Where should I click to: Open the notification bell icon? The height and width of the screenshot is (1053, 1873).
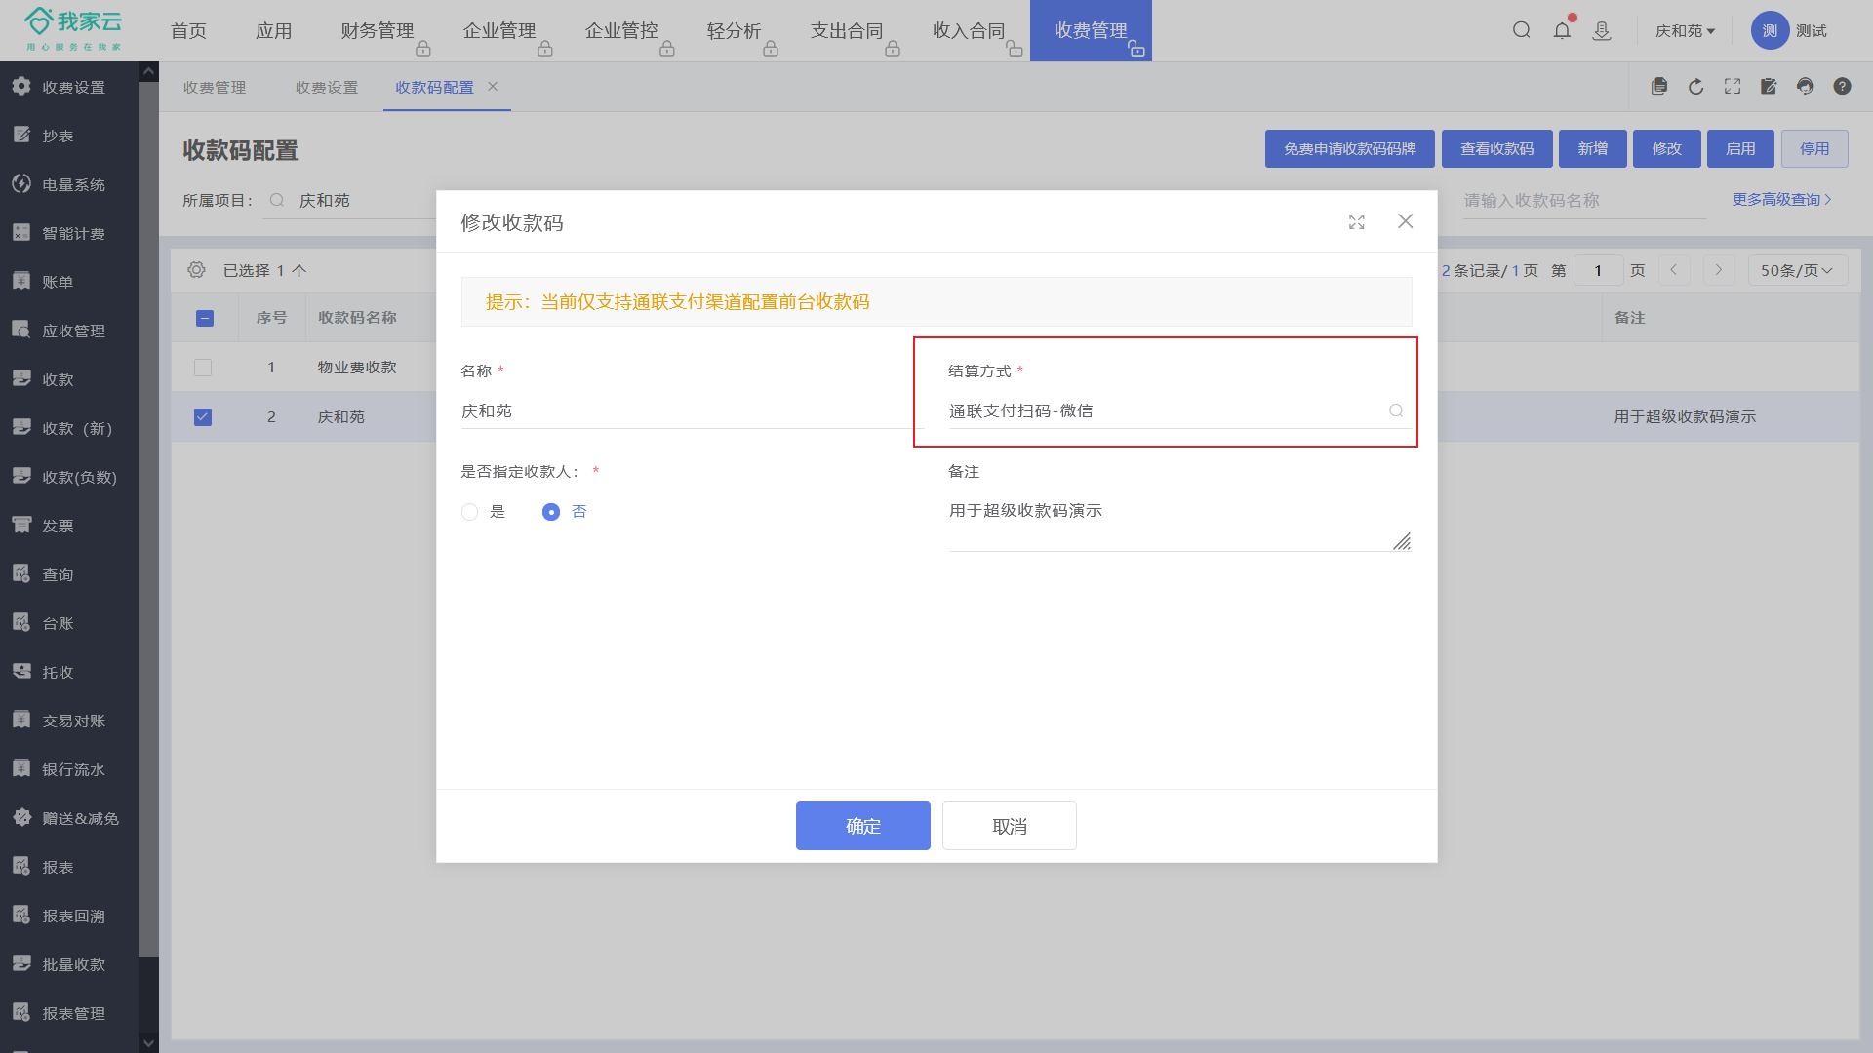tap(1562, 30)
